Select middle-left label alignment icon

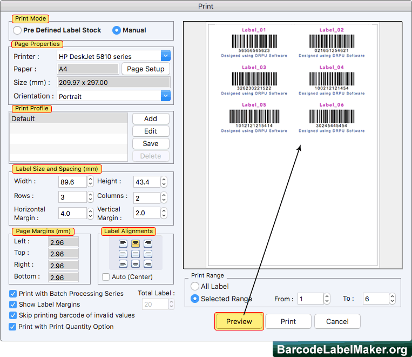(x=123, y=254)
